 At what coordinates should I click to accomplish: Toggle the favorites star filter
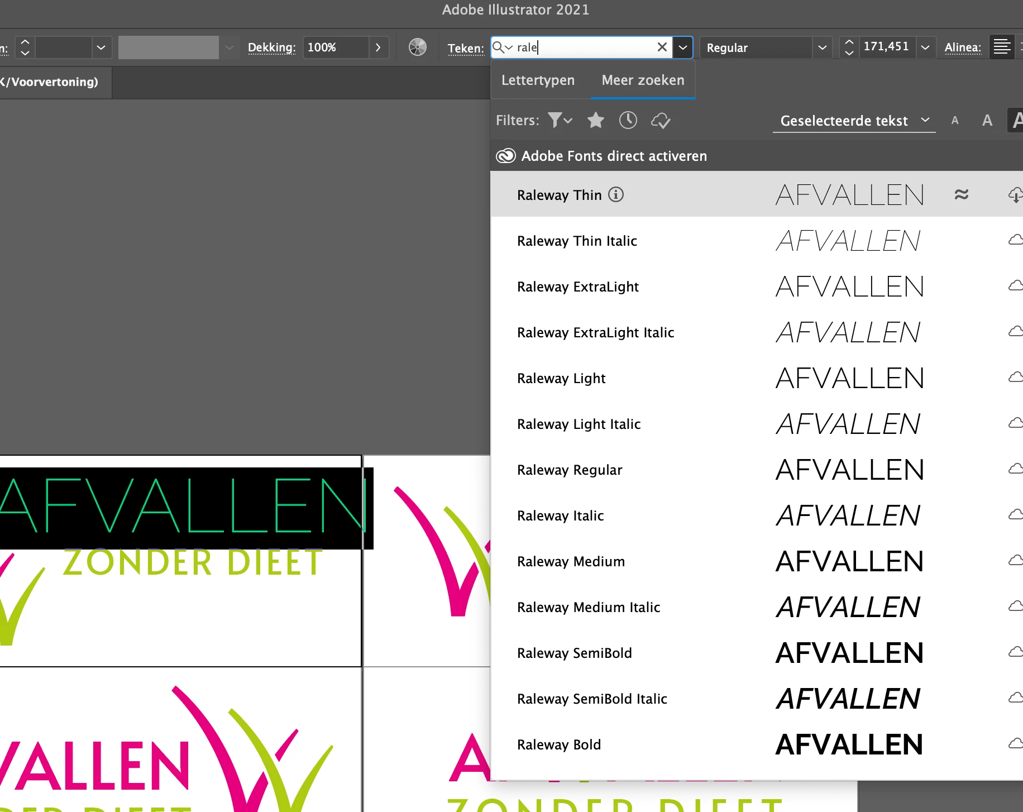[596, 120]
